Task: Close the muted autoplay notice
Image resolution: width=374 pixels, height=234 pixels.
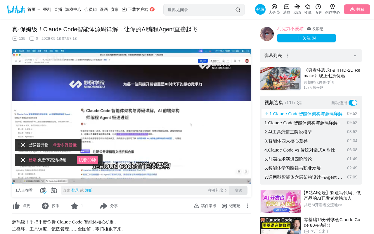Action: [23, 145]
